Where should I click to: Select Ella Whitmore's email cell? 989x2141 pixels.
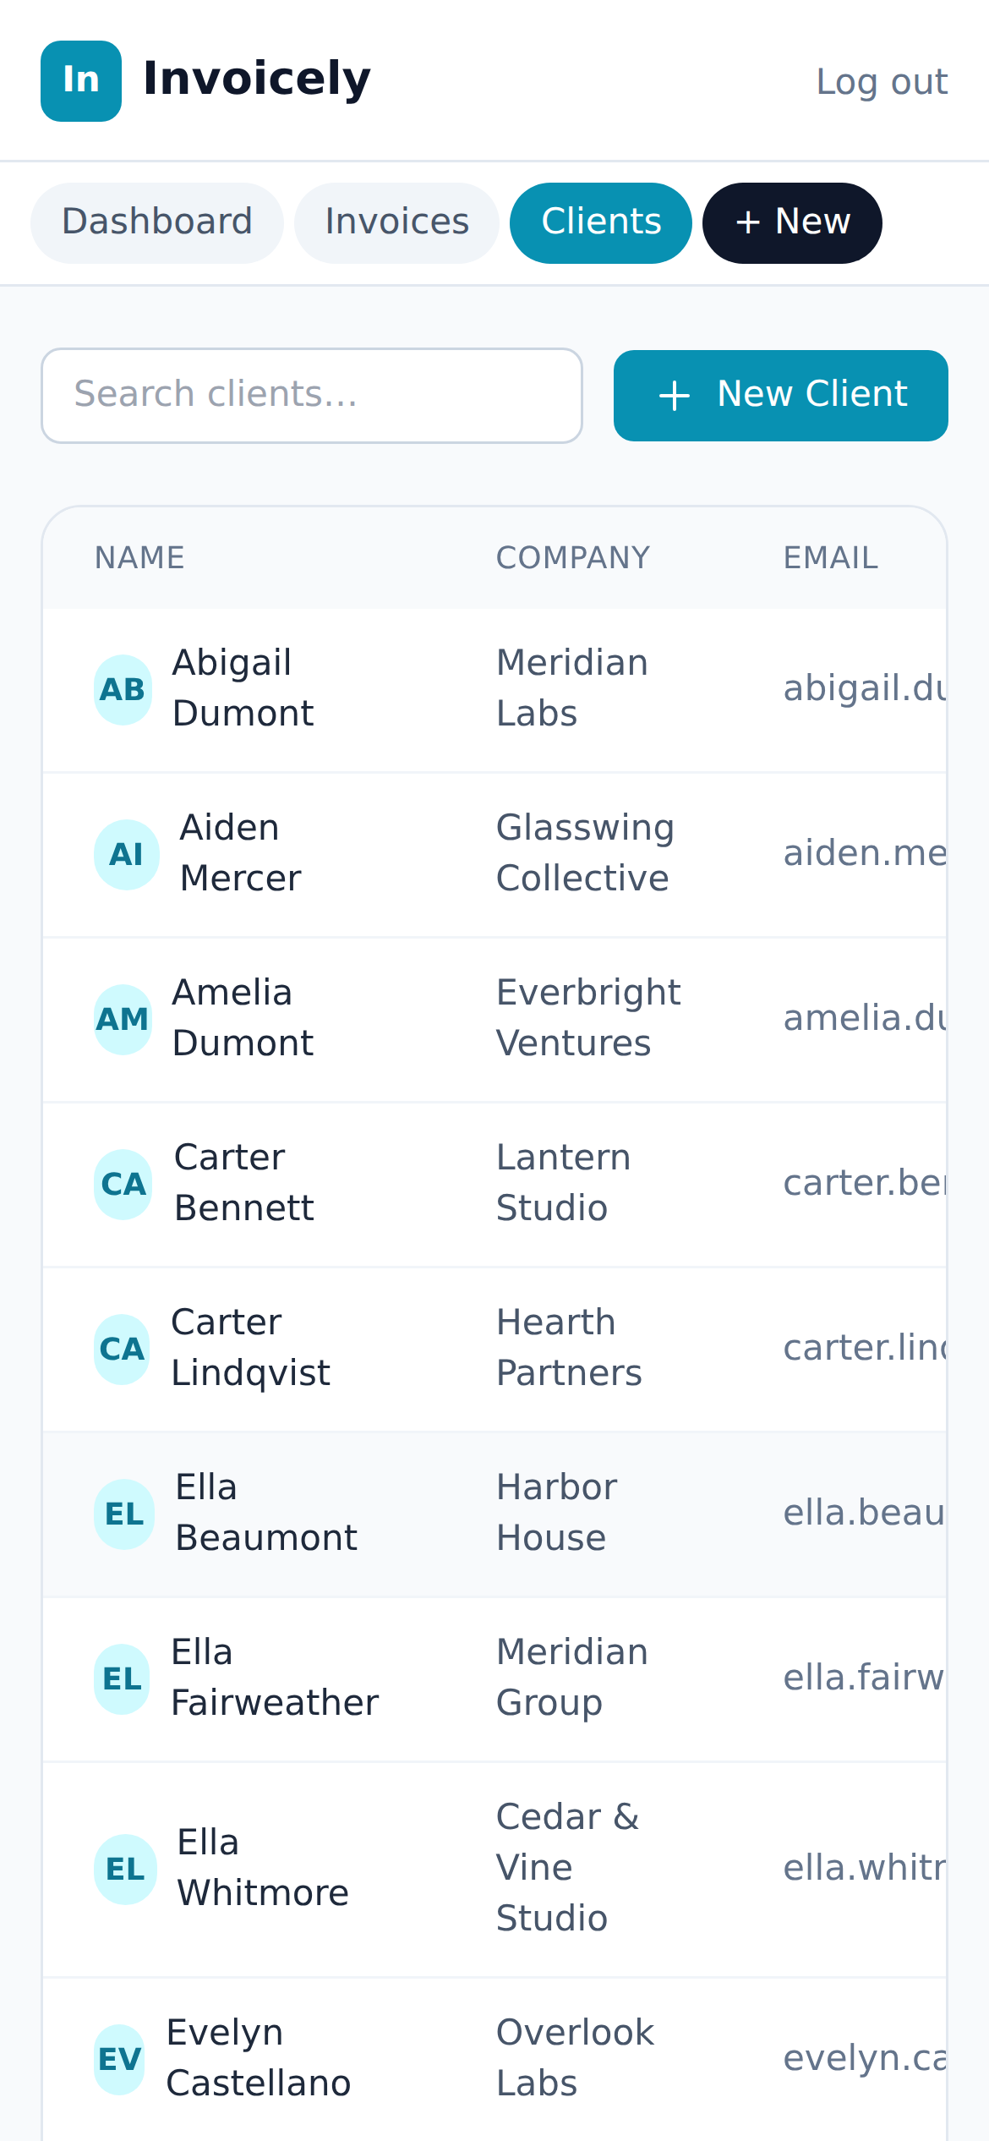pyautogui.click(x=864, y=1870)
